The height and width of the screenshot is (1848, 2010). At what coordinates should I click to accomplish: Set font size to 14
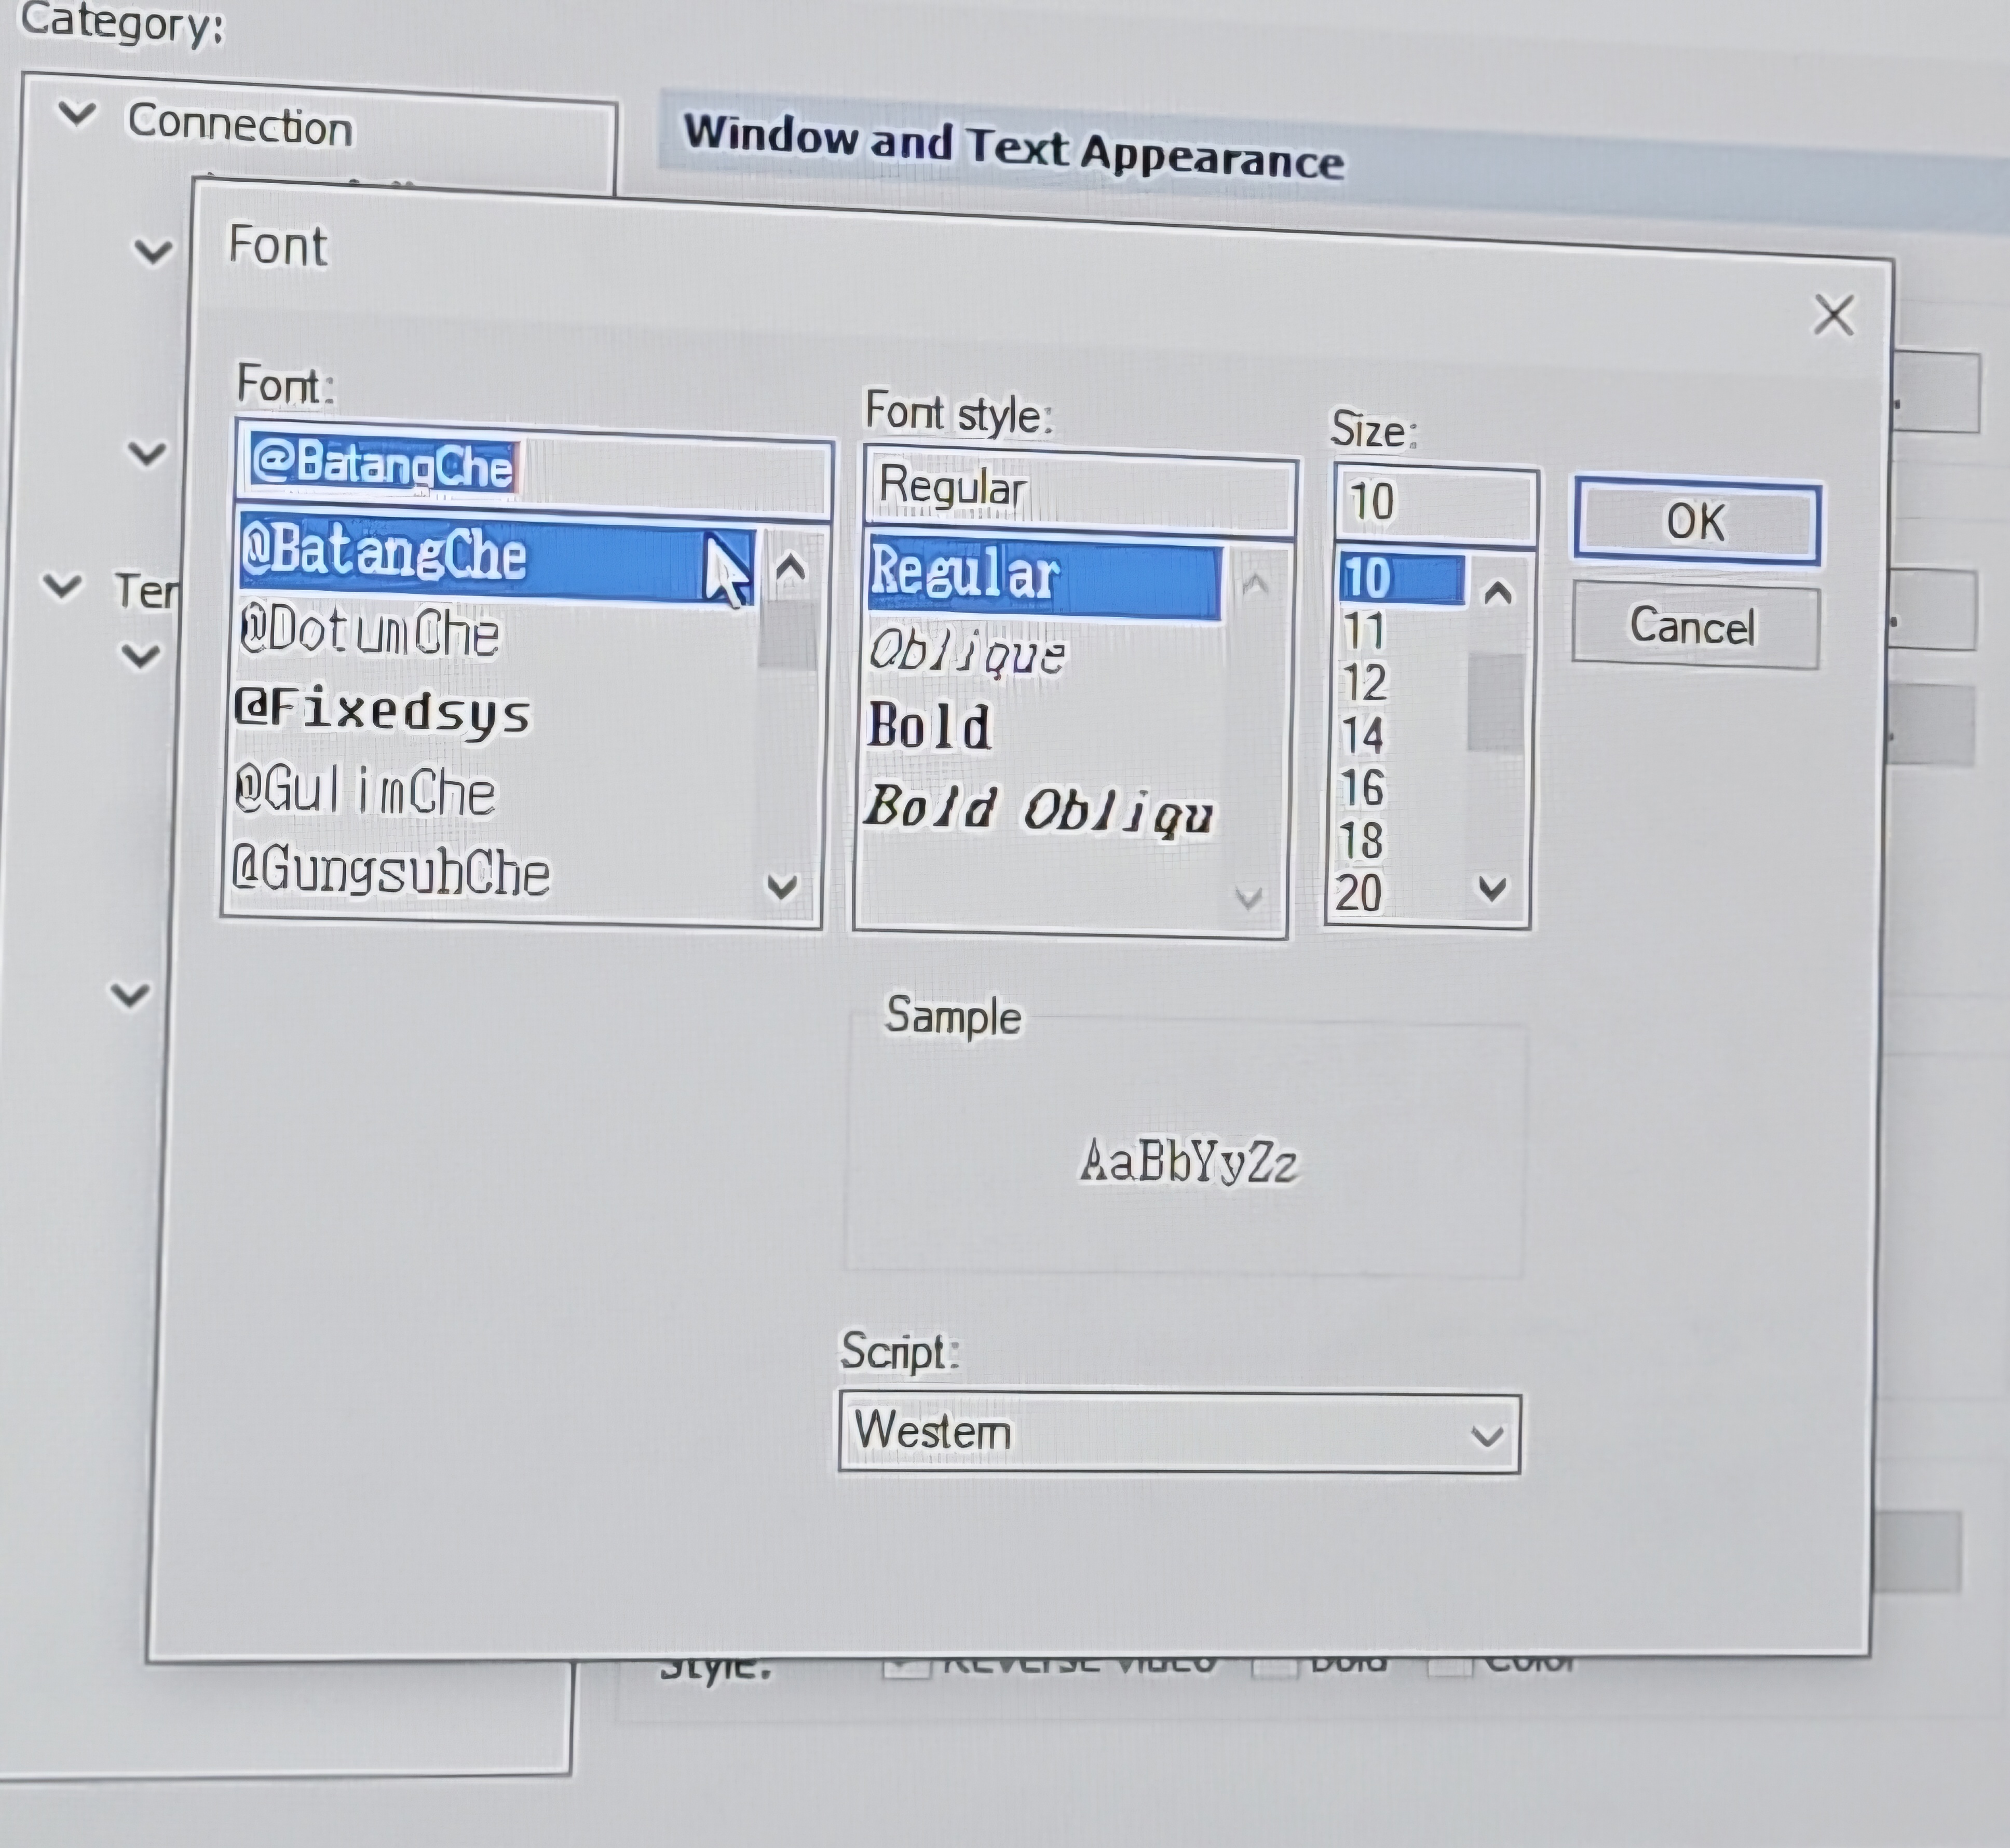[x=1363, y=736]
